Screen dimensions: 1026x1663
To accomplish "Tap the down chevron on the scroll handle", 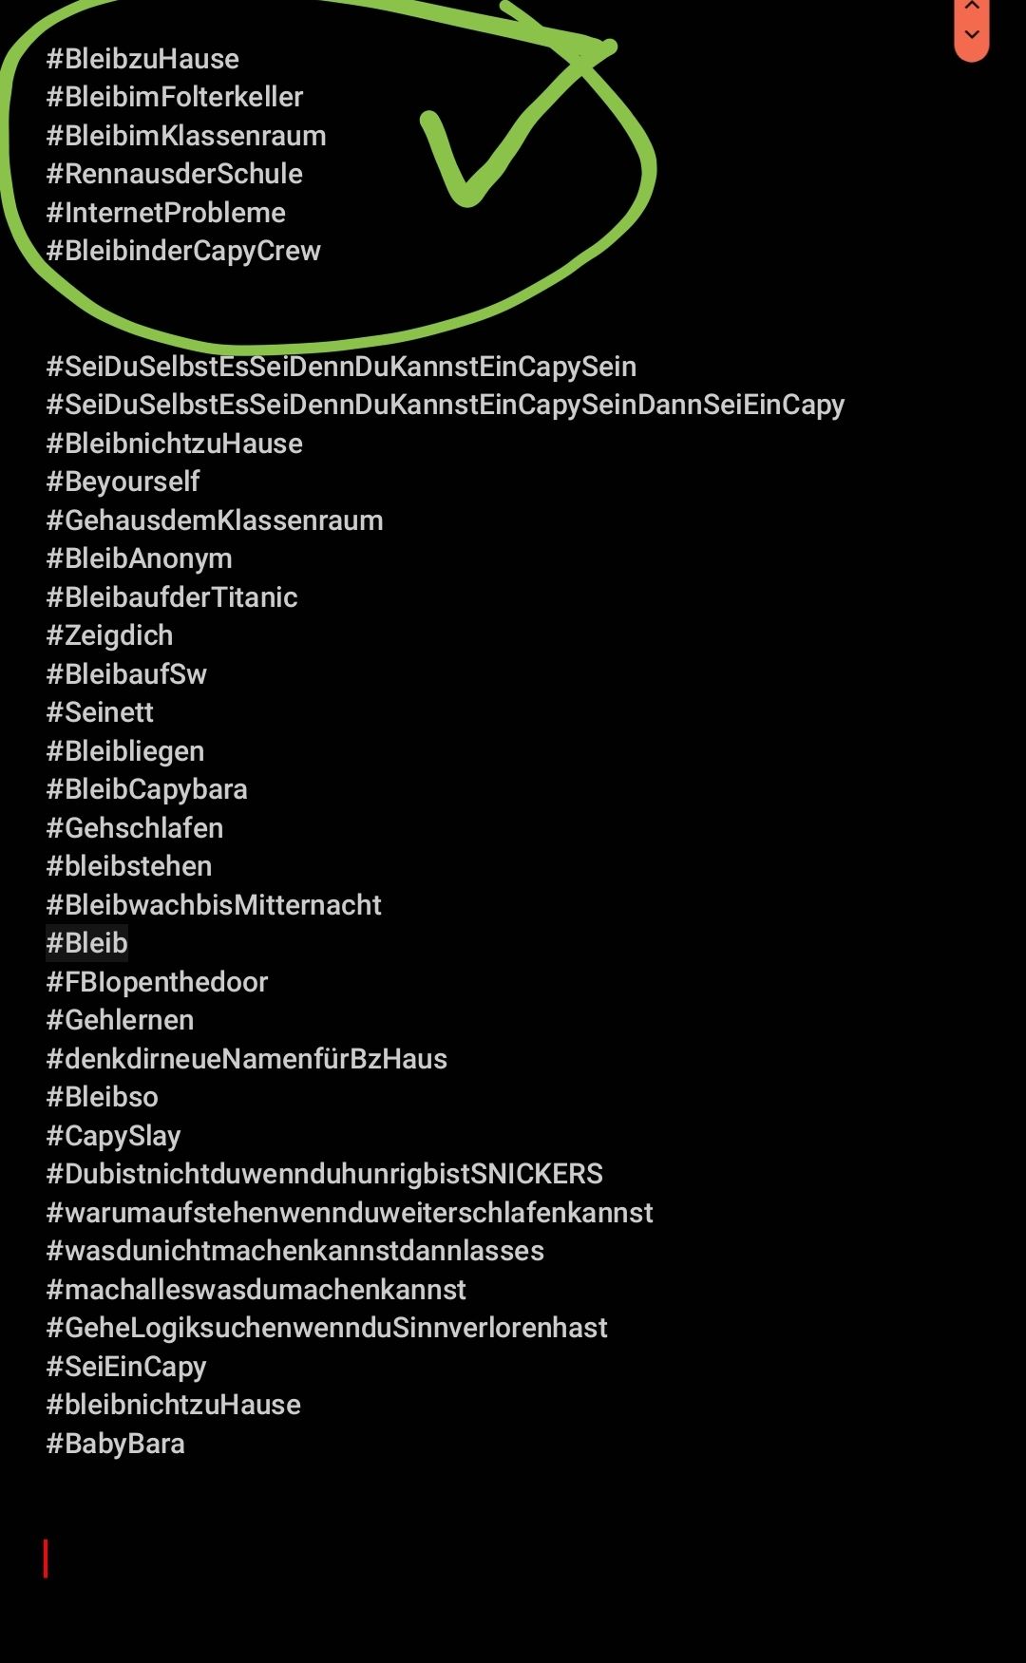I will (x=971, y=34).
